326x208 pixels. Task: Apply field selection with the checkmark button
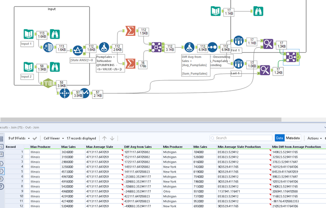(x=35, y=139)
